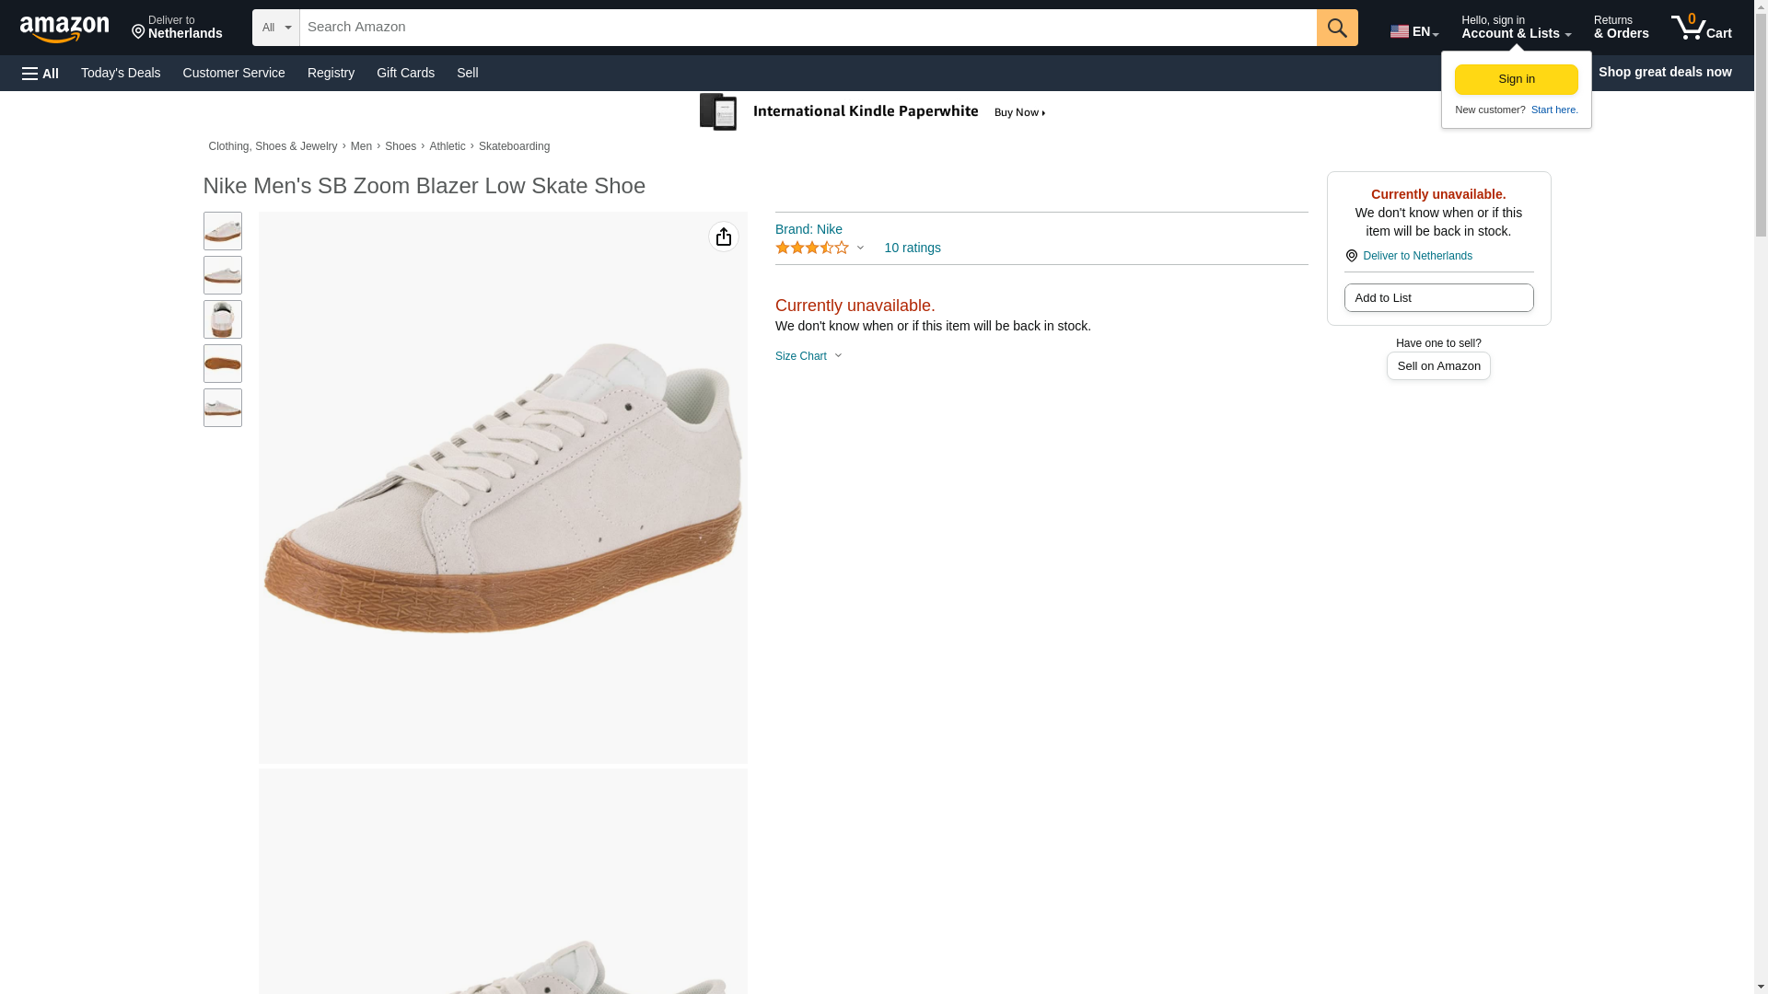The image size is (1768, 994).
Task: Click the Amazon logo
Action: tap(64, 29)
